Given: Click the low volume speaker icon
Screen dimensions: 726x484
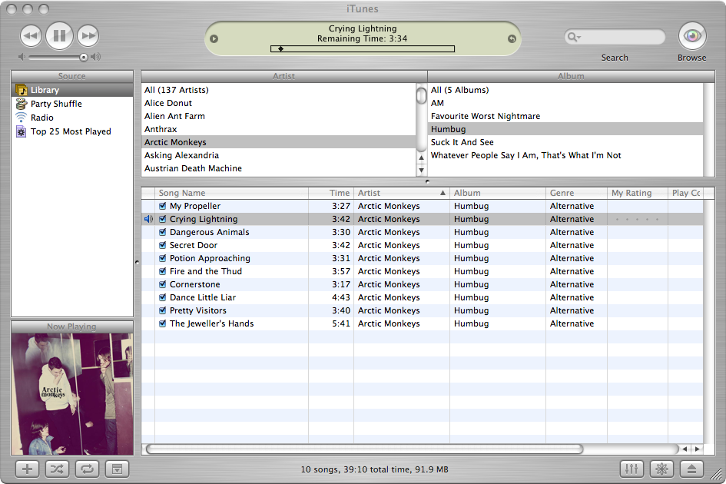Looking at the screenshot, I should click(22, 57).
